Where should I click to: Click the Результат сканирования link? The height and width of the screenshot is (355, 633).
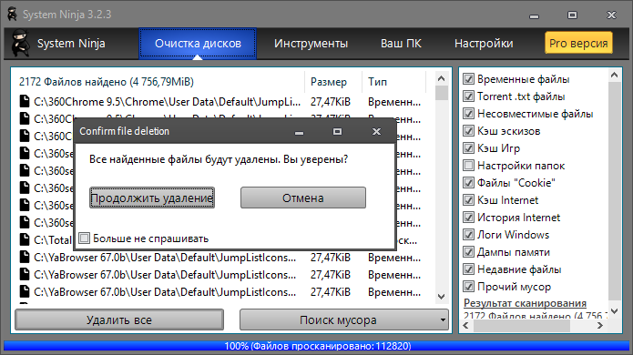pyautogui.click(x=525, y=303)
